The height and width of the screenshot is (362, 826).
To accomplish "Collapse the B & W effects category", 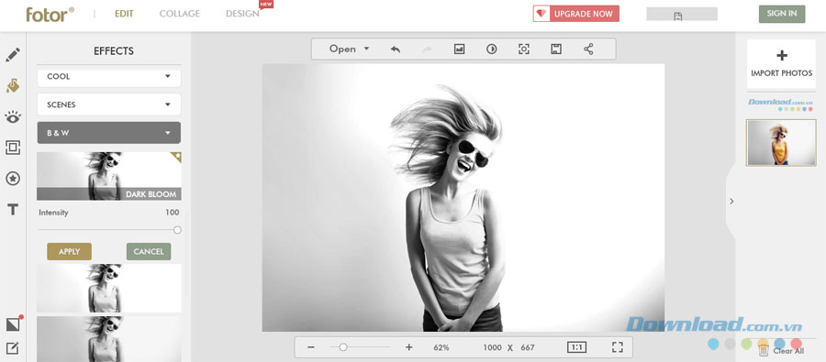I will tap(109, 133).
